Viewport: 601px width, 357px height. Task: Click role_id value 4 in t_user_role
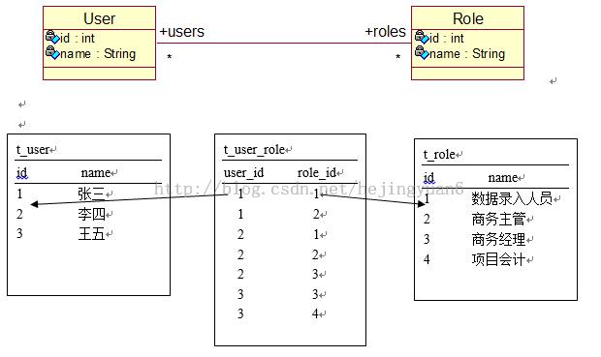tap(315, 313)
